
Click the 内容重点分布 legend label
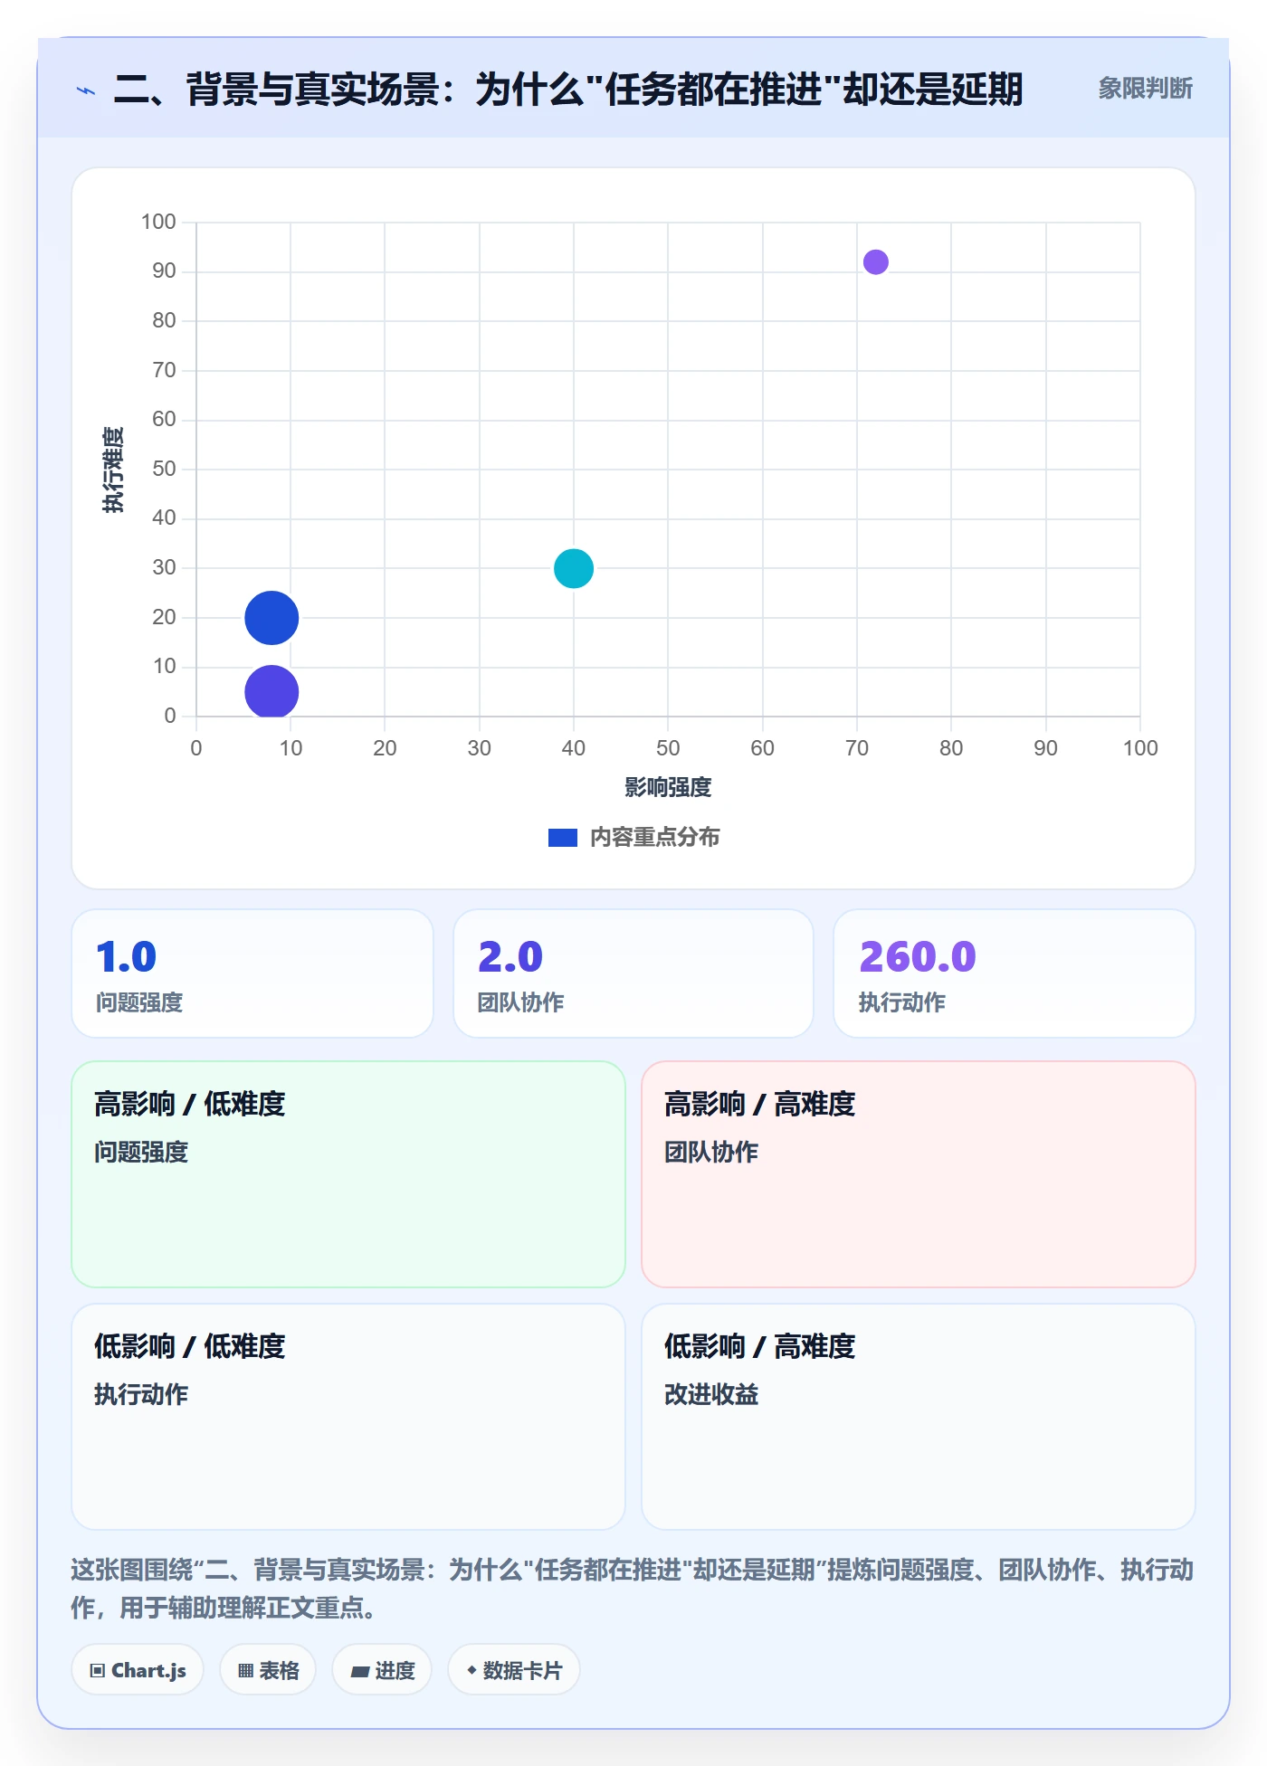pos(654,838)
